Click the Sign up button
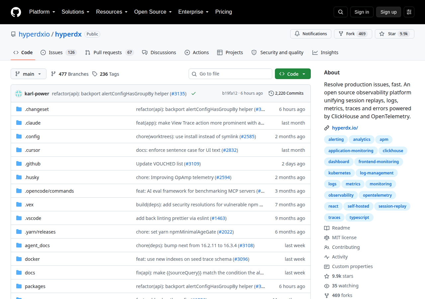Screen dimensions: 425x299 388,12
